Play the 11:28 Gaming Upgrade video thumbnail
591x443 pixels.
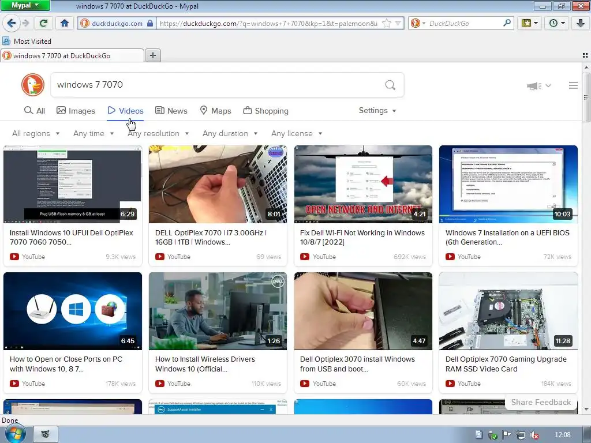click(508, 311)
